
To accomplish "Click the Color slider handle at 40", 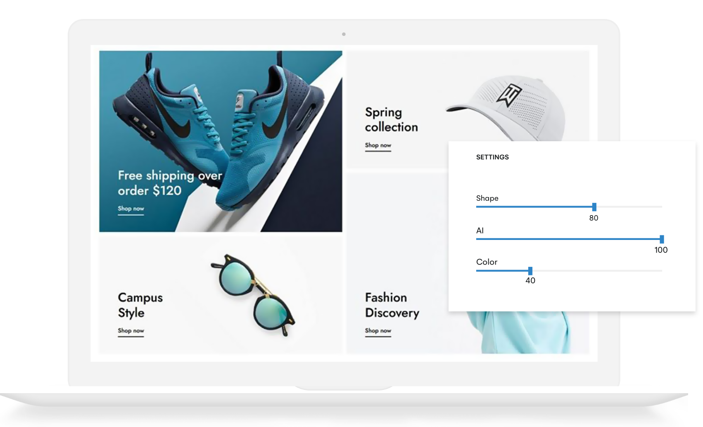I will click(530, 271).
